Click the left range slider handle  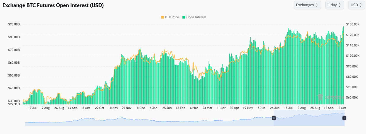pos(274,118)
